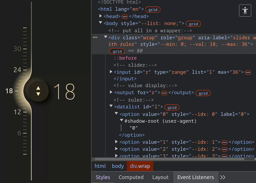Toggle the grid badge on the datalist element
This screenshot has width=256, height=183.
tap(172, 107)
